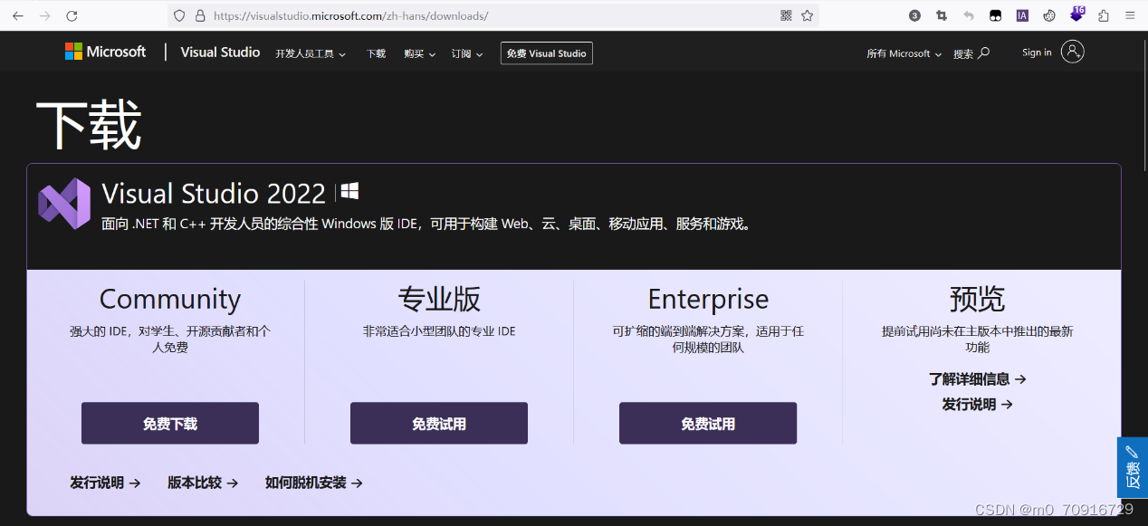Expand the 开发人员工具 dropdown menu
This screenshot has height=526, width=1148.
point(311,53)
